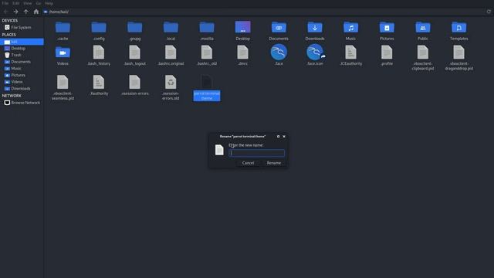
Task: Select the Videos folder icon in file view
Action: (63, 53)
